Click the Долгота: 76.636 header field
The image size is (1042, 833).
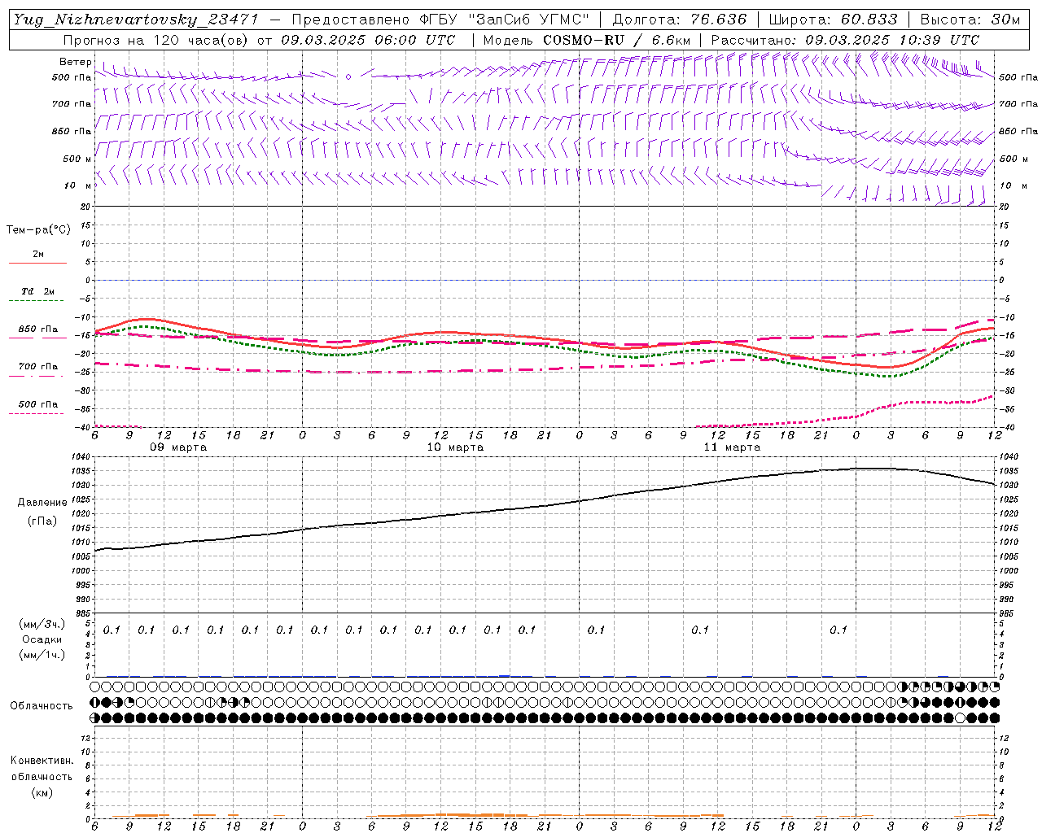tap(679, 20)
